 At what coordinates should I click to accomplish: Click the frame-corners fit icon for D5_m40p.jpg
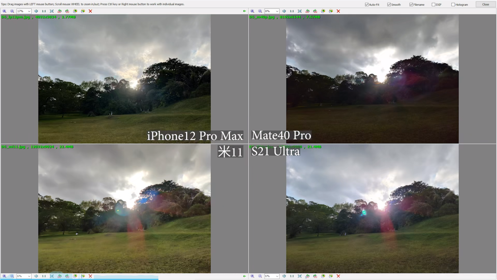point(299,11)
